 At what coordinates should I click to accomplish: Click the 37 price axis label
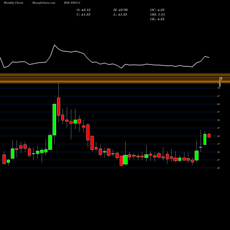tap(218, 144)
